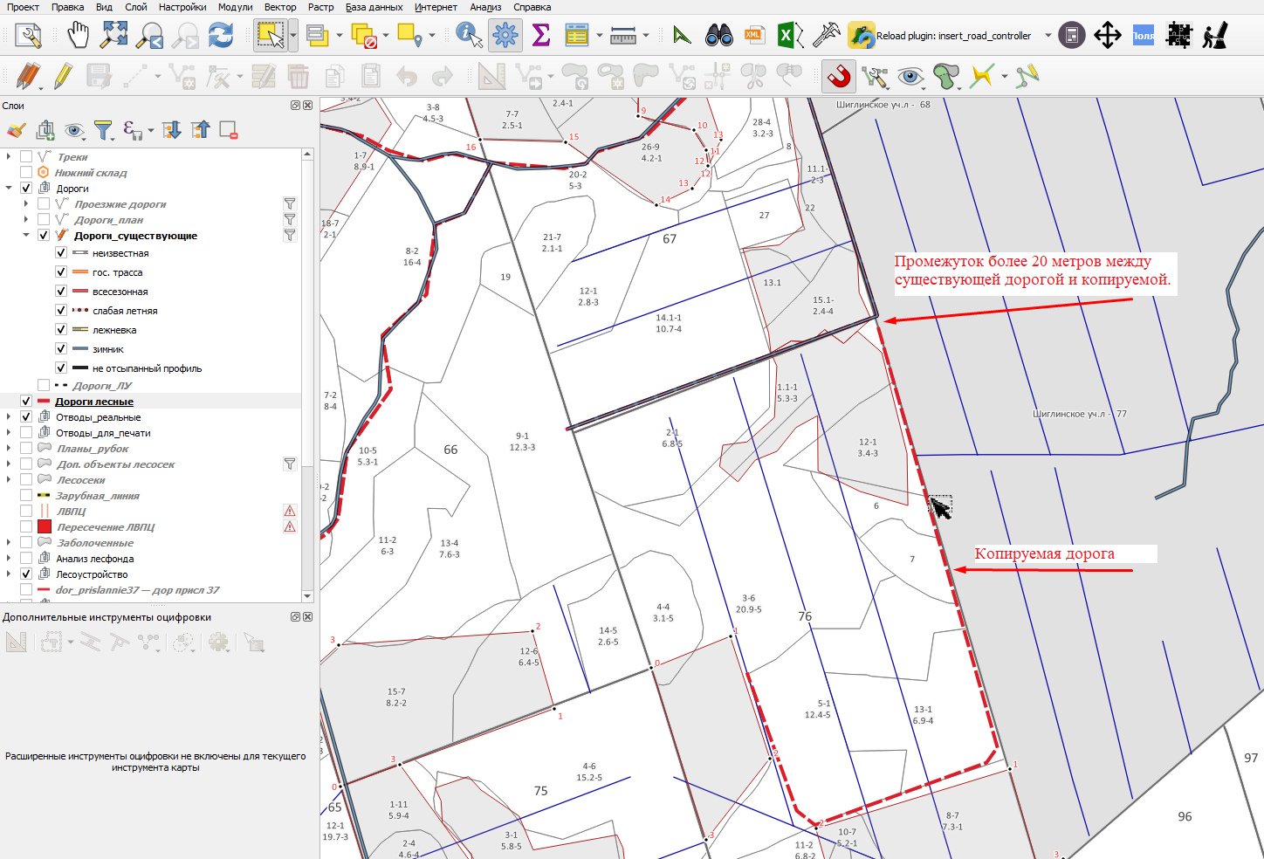The image size is (1264, 859).
Task: Open the binoculars search tool
Action: click(719, 36)
